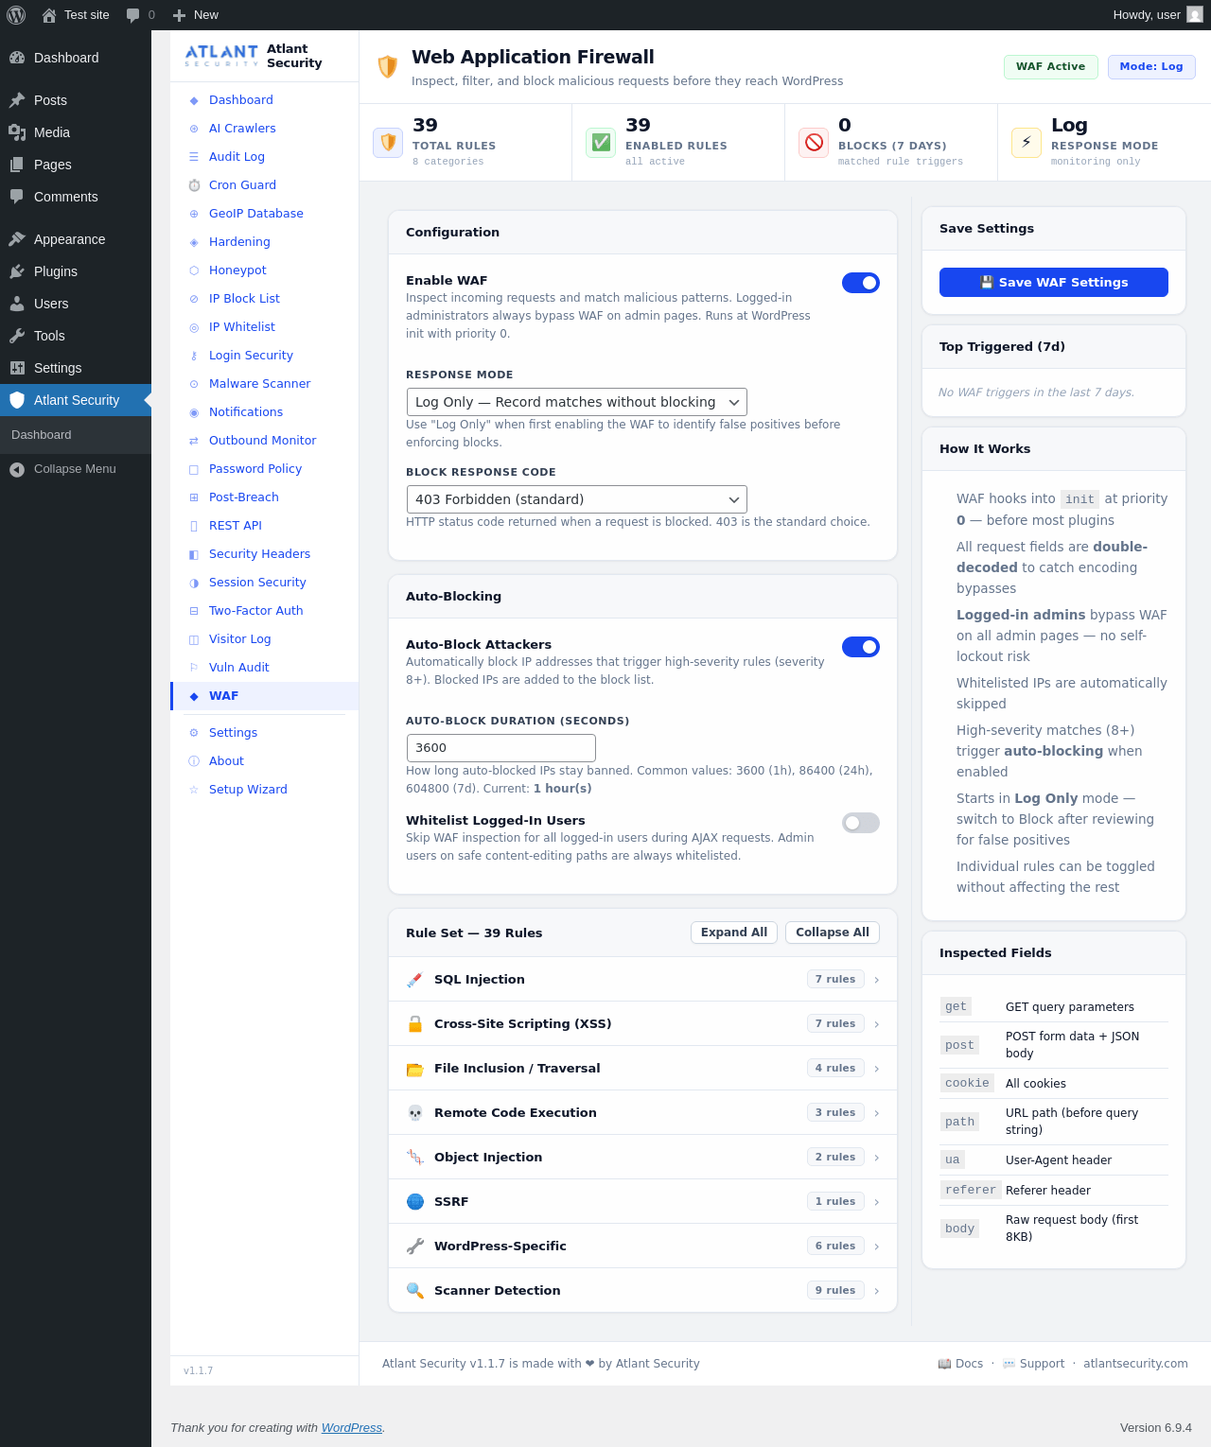The image size is (1211, 1447).
Task: Click the Mode: Log status badge
Action: [1151, 67]
